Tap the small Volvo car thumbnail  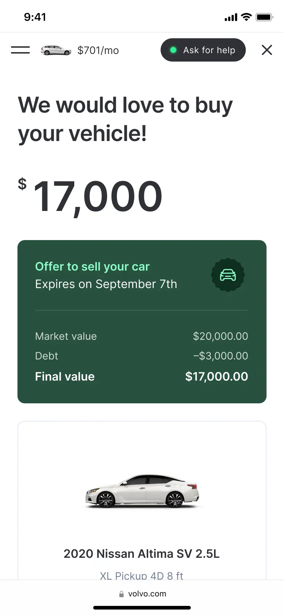pos(56,50)
